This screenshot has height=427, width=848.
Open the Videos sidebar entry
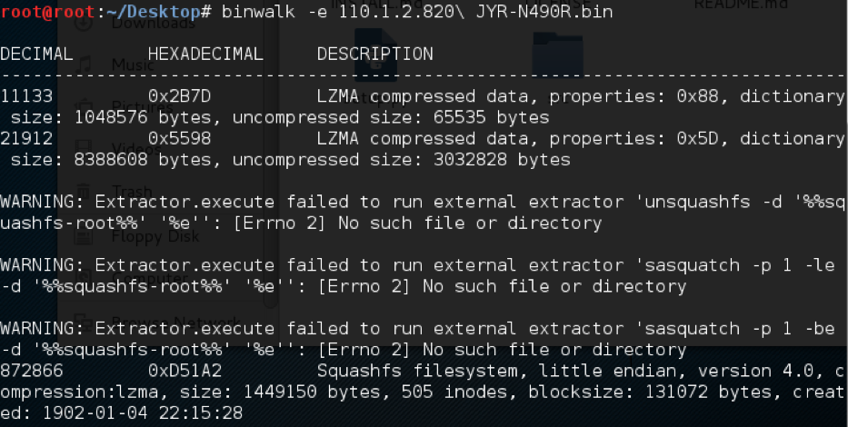point(131,149)
